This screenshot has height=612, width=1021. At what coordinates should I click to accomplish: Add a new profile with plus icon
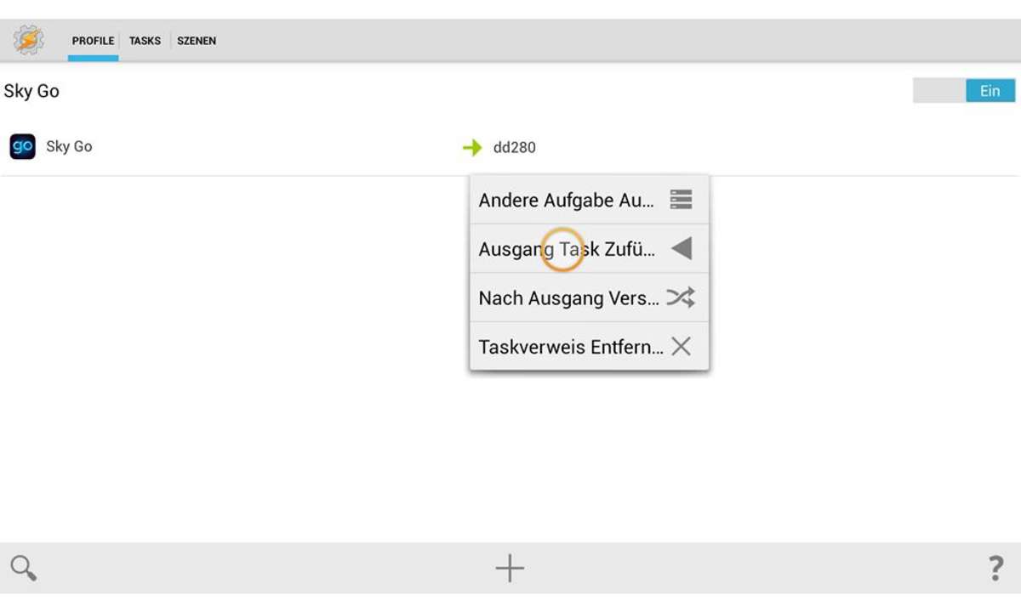(510, 568)
